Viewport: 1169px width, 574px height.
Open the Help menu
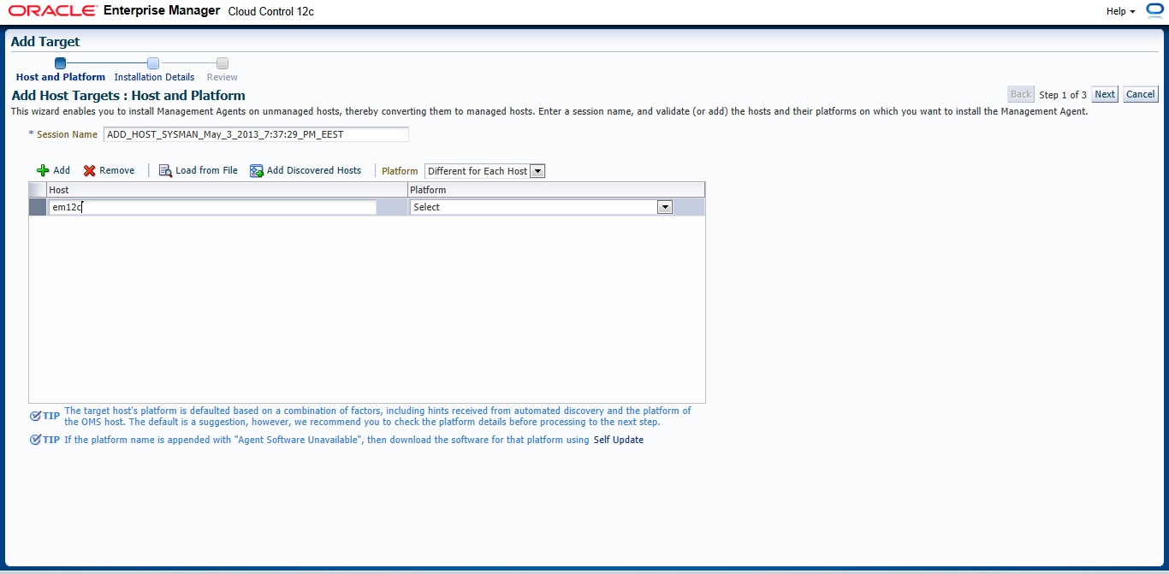[x=1120, y=11]
